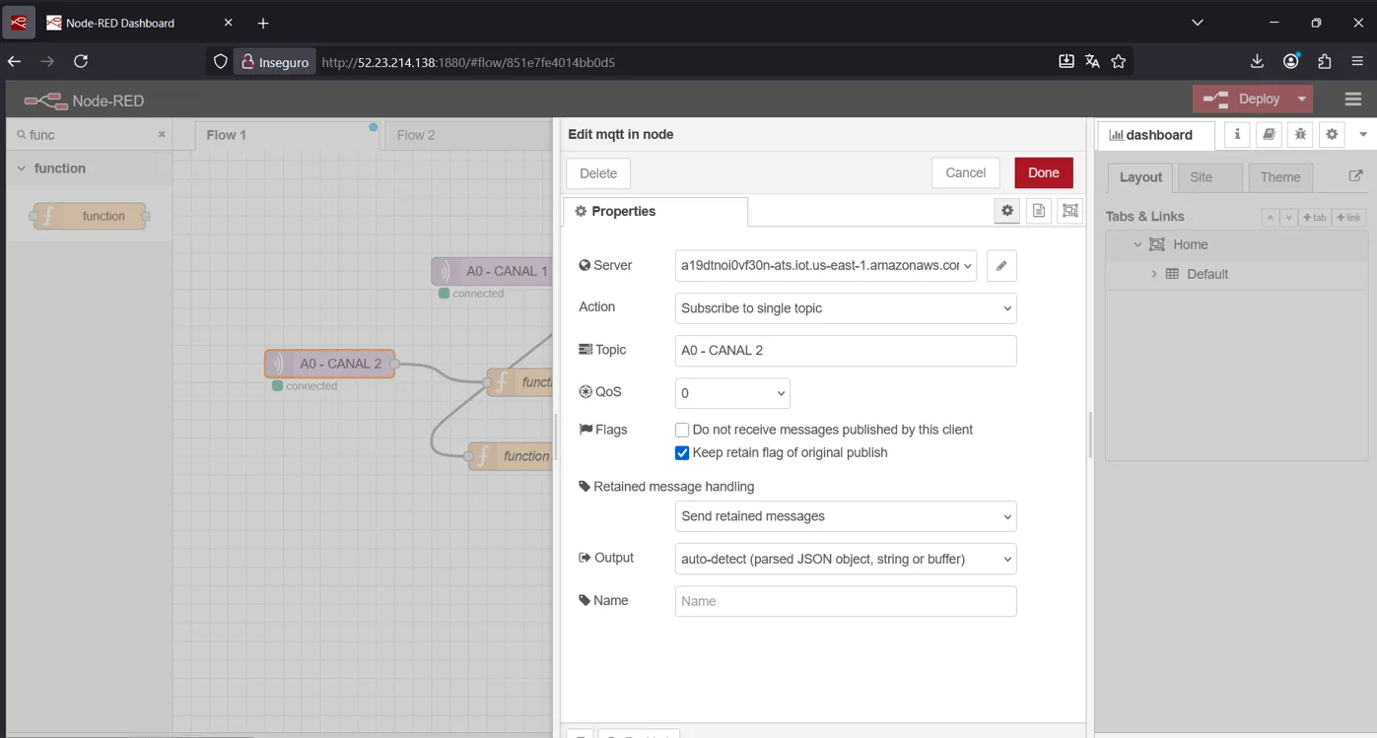
Task: Open the QoS dropdown
Action: [731, 393]
